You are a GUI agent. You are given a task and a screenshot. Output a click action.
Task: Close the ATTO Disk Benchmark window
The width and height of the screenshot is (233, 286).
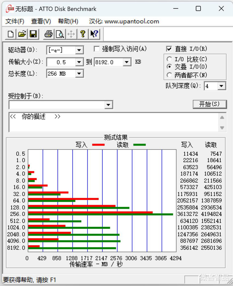(221, 8)
